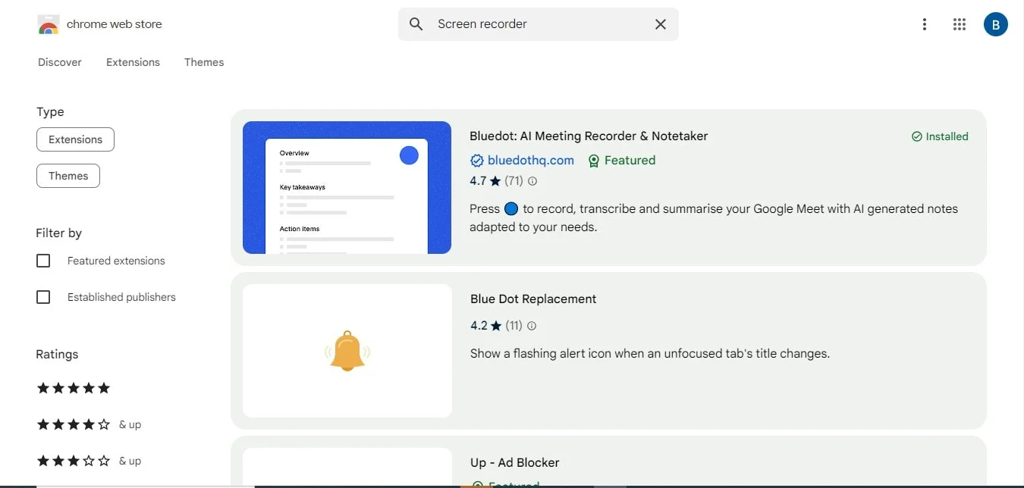Click the blue dot icon in Bluedot description

pos(511,209)
